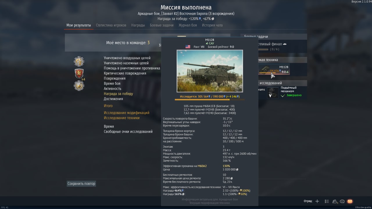Open the contacts icon with friend counter
Viewport: 372px width, 209px height.
[x=335, y=201]
